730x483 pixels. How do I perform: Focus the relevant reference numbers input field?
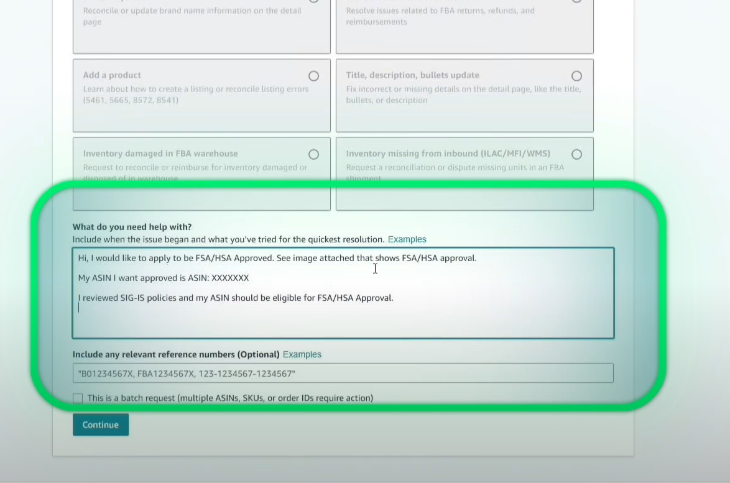coord(342,374)
